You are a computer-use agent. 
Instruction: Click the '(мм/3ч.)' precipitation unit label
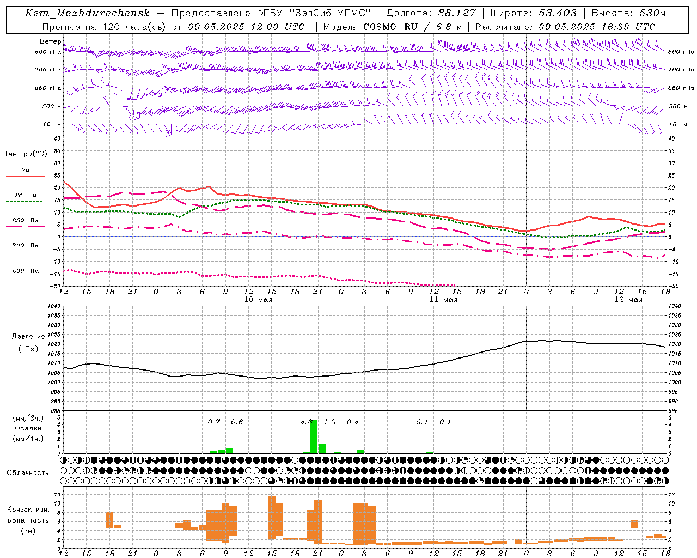28,418
